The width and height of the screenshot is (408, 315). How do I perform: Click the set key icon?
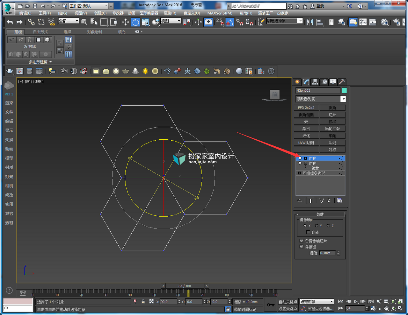tap(271, 305)
